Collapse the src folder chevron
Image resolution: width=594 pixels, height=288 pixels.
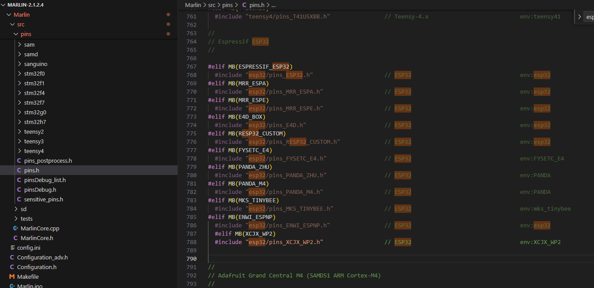click(12, 24)
